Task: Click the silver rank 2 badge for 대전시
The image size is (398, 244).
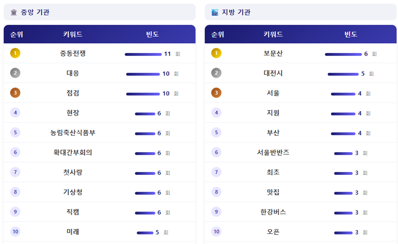Action: [216, 73]
